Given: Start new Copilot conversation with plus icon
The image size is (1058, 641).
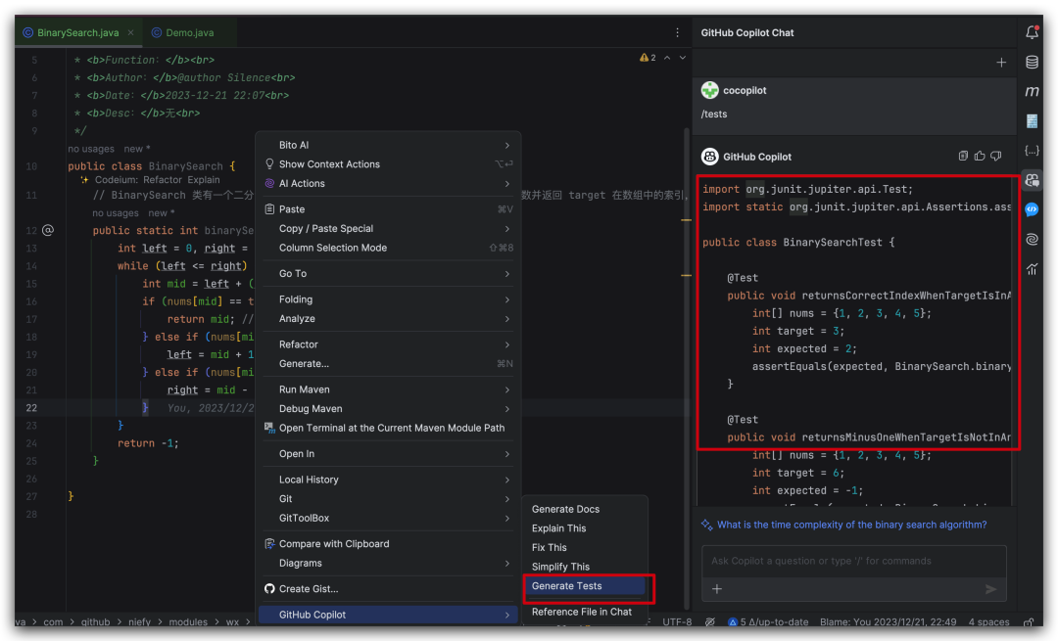Looking at the screenshot, I should pyautogui.click(x=1001, y=62).
